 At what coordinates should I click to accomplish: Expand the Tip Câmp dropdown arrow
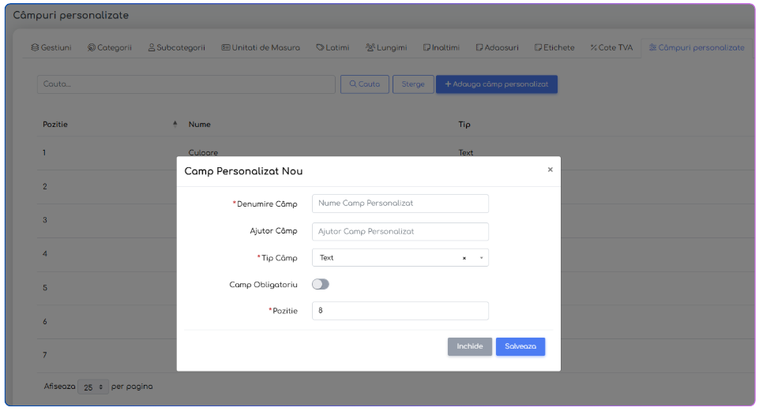pyautogui.click(x=481, y=258)
